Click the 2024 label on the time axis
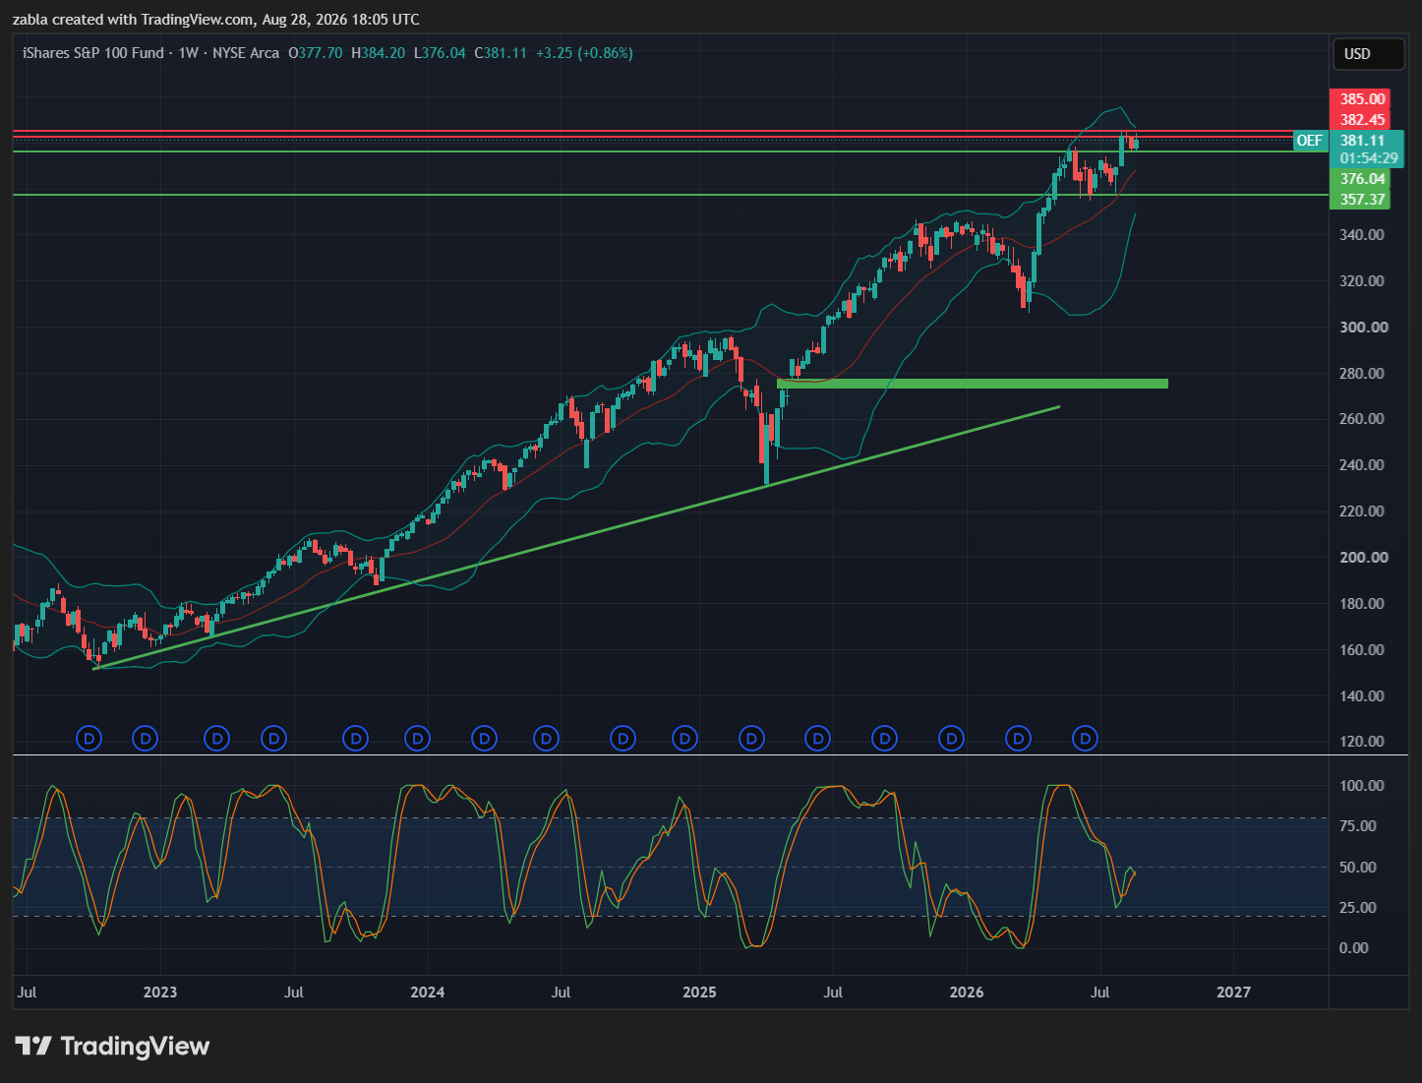The width and height of the screenshot is (1422, 1083). 428,992
